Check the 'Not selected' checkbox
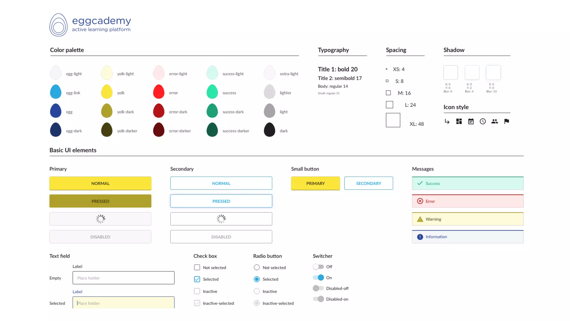Screen dimensions: 570x321 pyautogui.click(x=197, y=267)
